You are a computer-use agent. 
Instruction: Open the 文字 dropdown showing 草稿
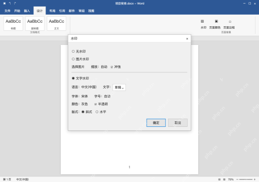click(119, 87)
